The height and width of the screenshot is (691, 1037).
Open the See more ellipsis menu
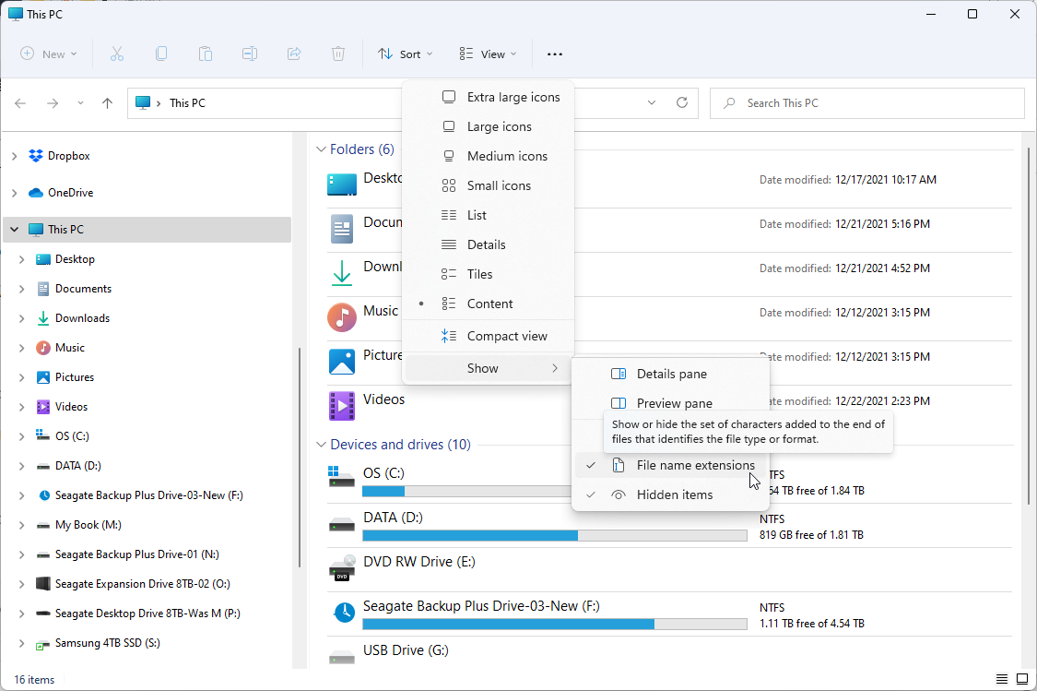(555, 54)
